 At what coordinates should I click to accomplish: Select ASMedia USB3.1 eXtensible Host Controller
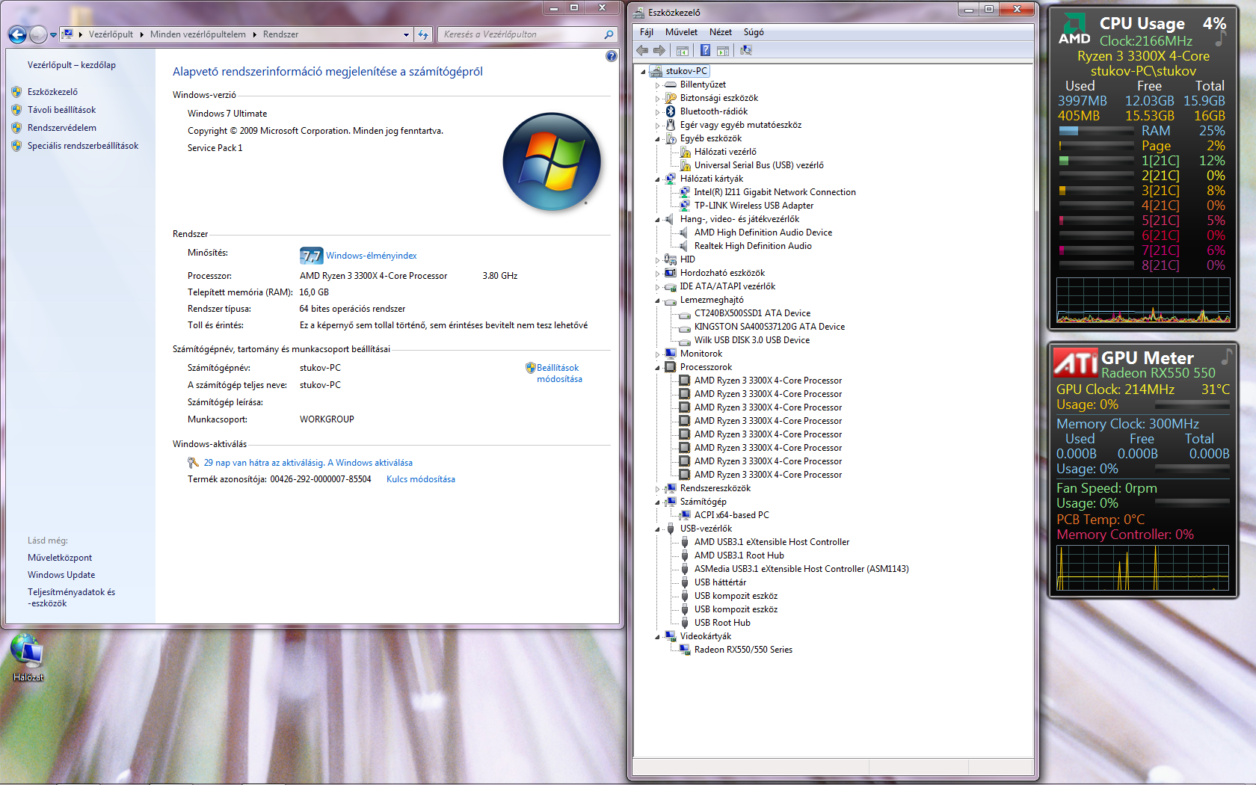click(x=801, y=569)
